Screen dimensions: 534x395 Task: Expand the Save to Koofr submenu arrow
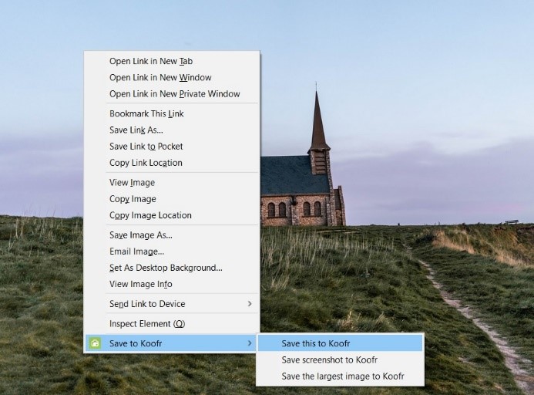coord(249,343)
